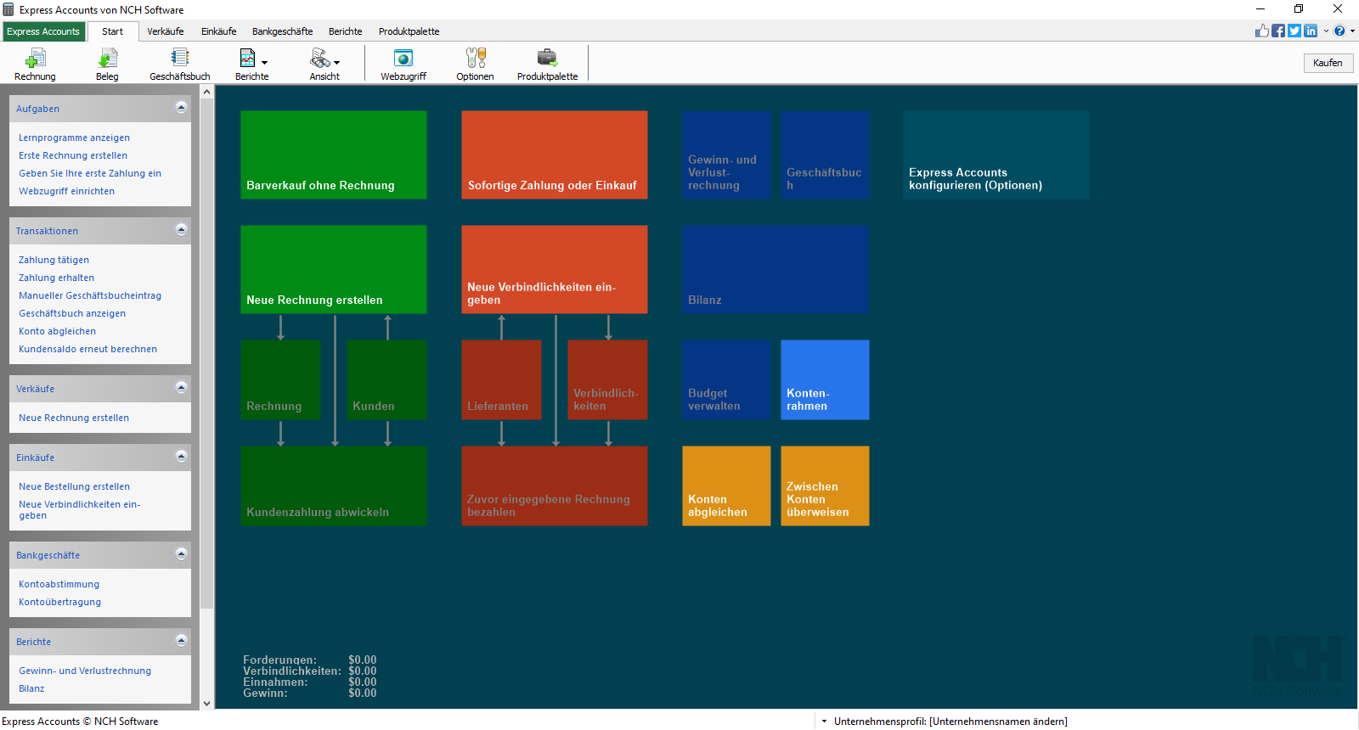Collapse the Verkäufe sidebar section

point(181,387)
